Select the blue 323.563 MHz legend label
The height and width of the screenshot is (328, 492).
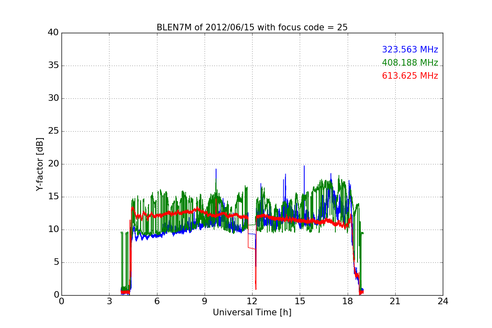[x=410, y=50]
